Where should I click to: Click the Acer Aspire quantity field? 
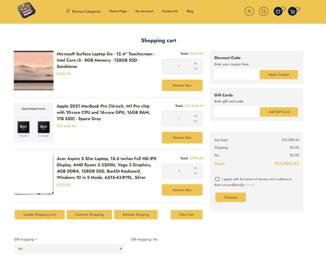click(x=179, y=171)
